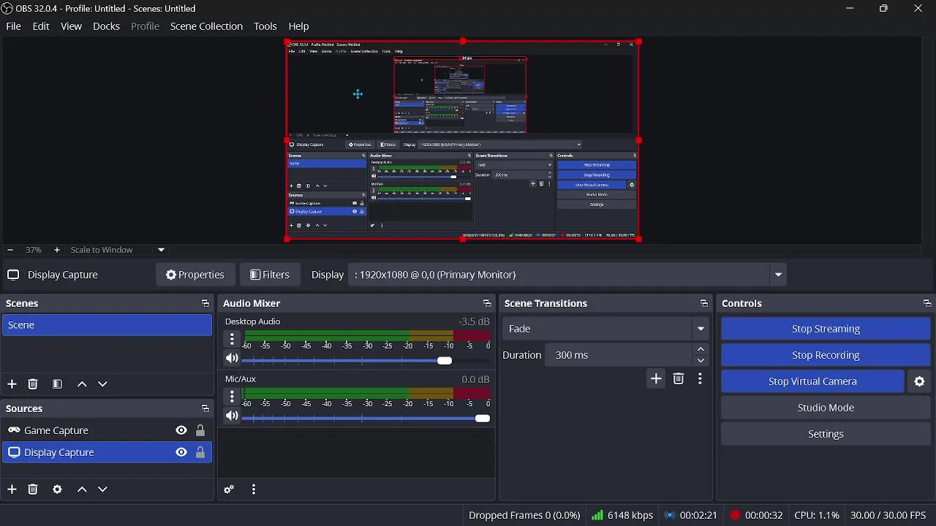Remove selected scene with trash icon

point(33,384)
